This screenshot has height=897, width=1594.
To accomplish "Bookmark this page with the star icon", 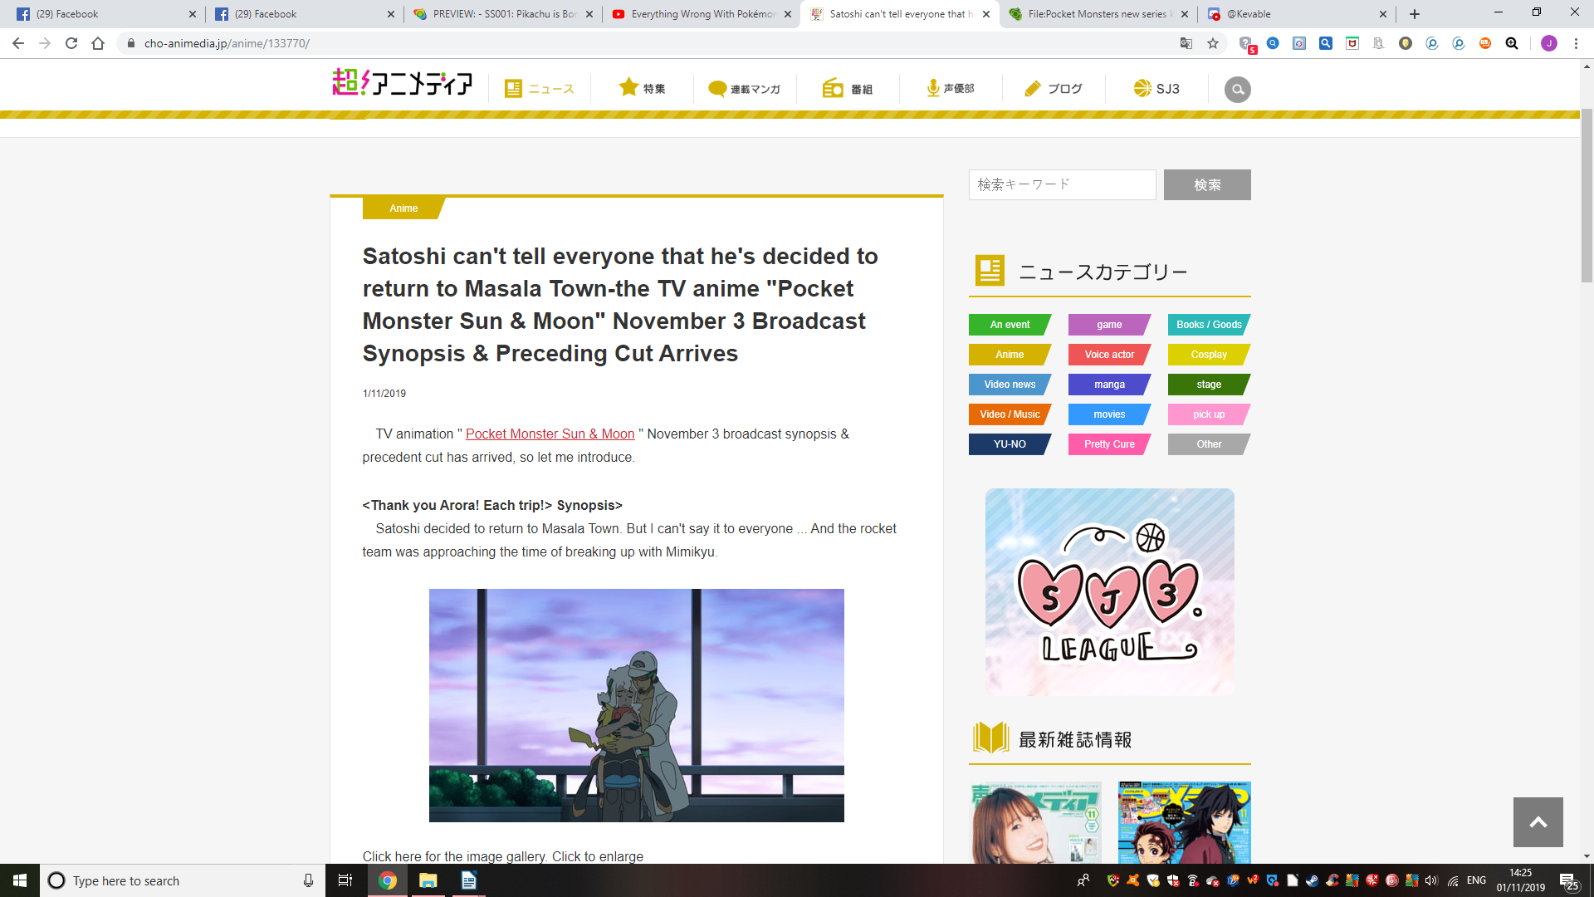I will point(1213,43).
